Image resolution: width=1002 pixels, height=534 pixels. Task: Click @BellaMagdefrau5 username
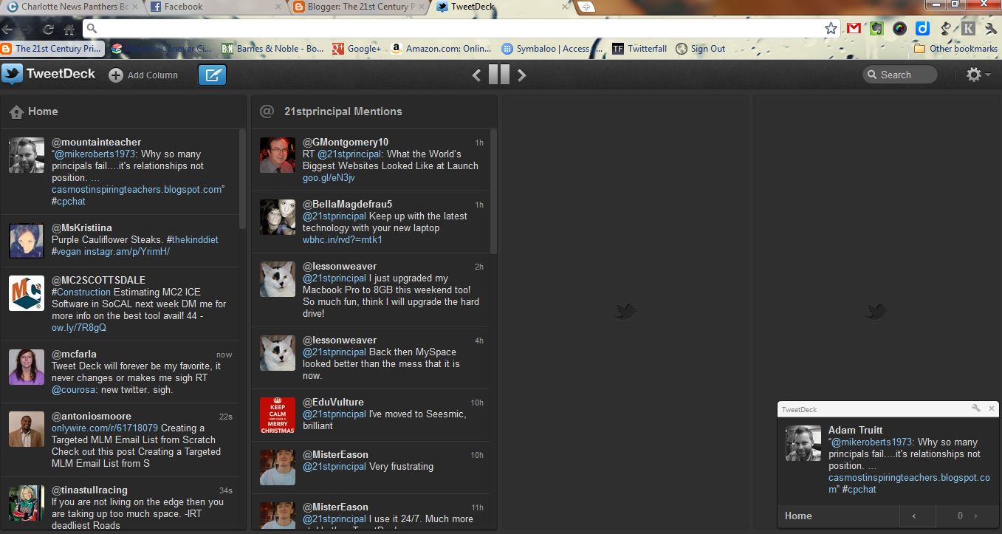[x=347, y=204]
